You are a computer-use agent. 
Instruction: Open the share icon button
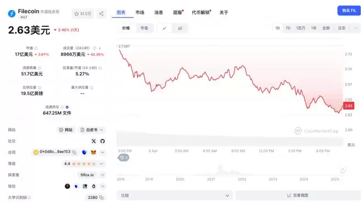pyautogui.click(x=101, y=14)
